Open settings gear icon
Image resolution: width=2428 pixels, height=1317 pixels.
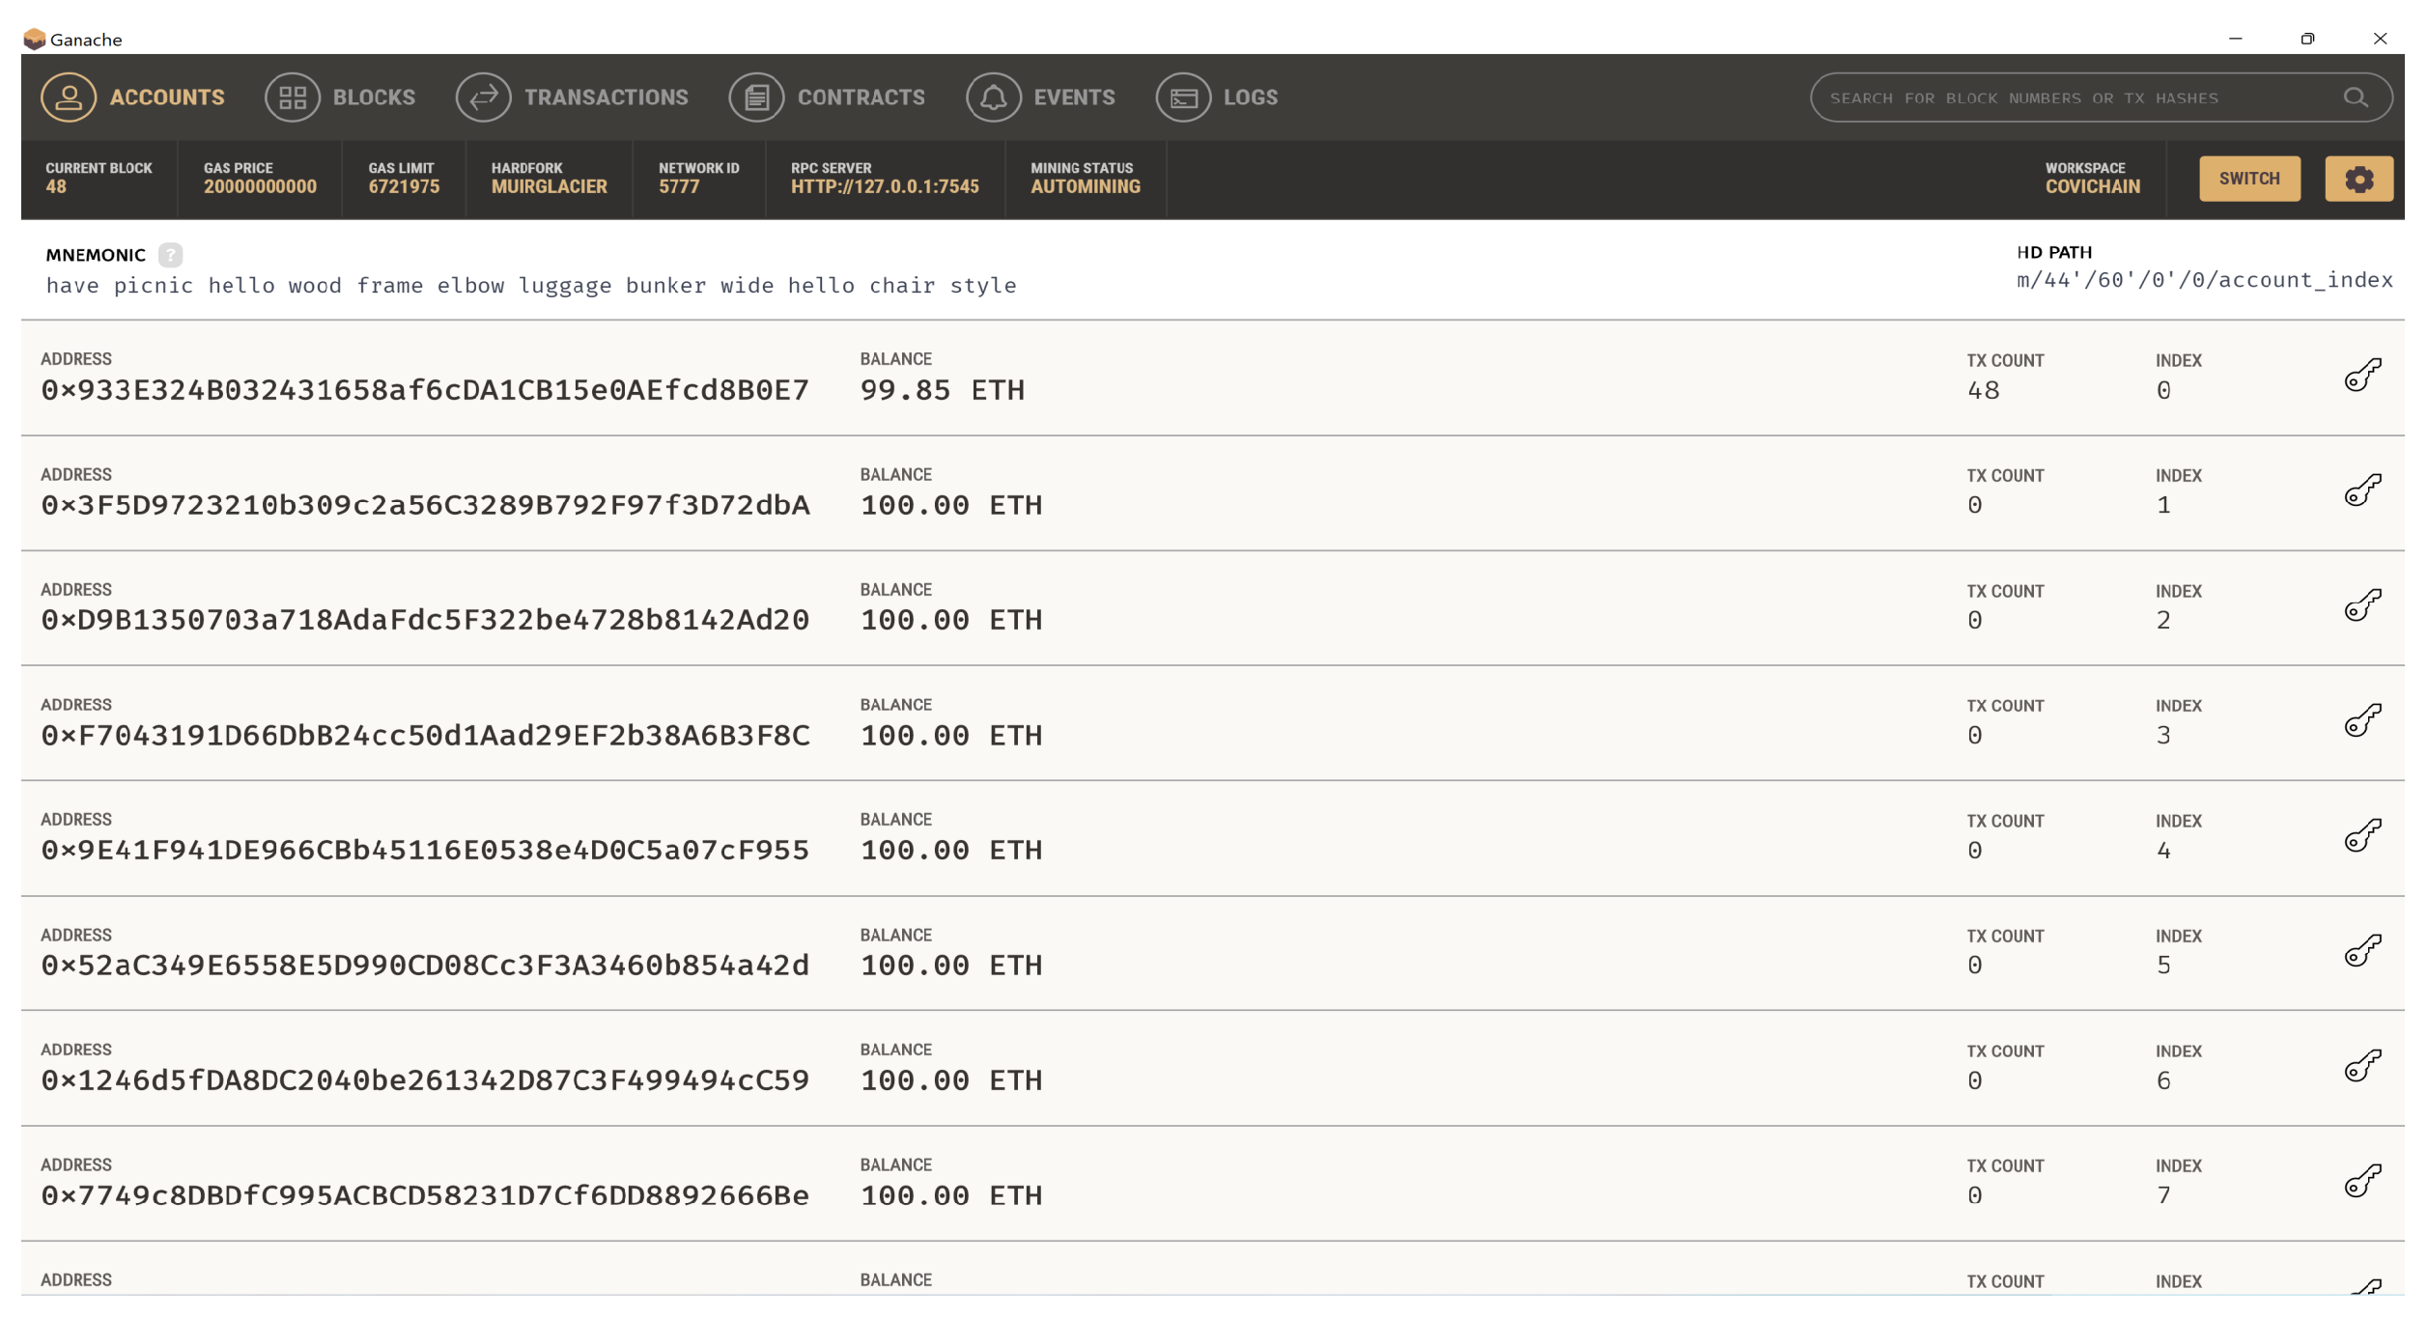point(2357,179)
